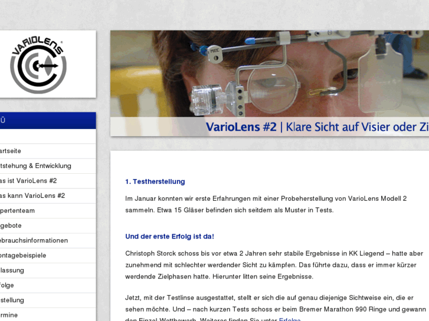This screenshot has width=429, height=321.
Task: Click the VarioLens logo
Action: click(38, 65)
